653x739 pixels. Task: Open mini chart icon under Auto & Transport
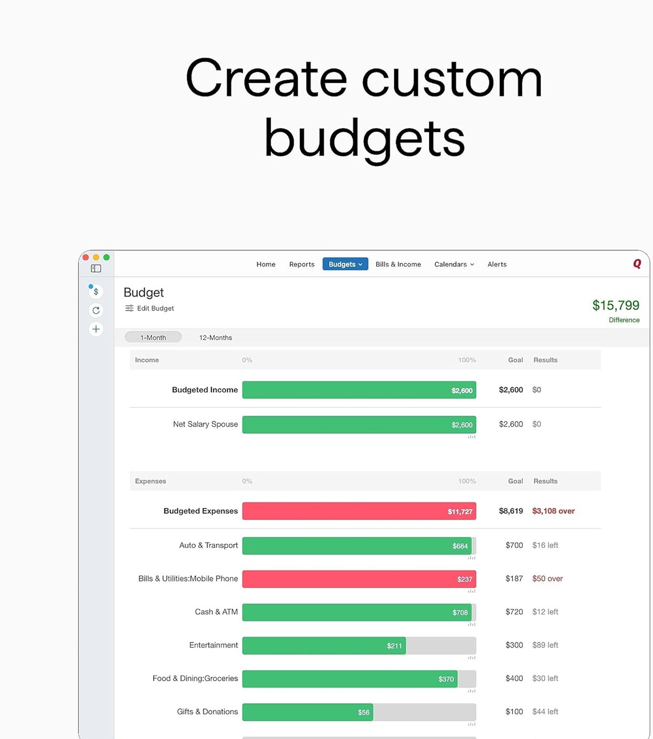472,558
